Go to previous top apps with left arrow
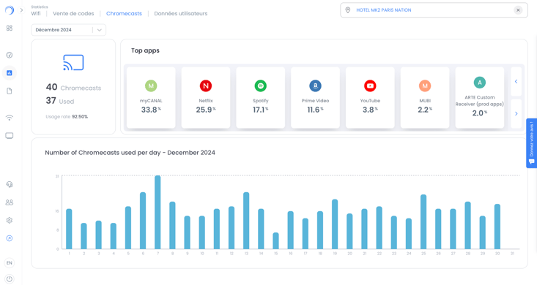This screenshot has height=285, width=537. click(x=516, y=81)
